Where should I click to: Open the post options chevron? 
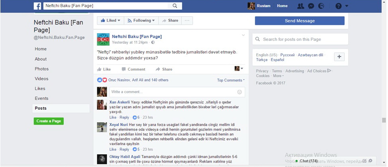click(243, 35)
